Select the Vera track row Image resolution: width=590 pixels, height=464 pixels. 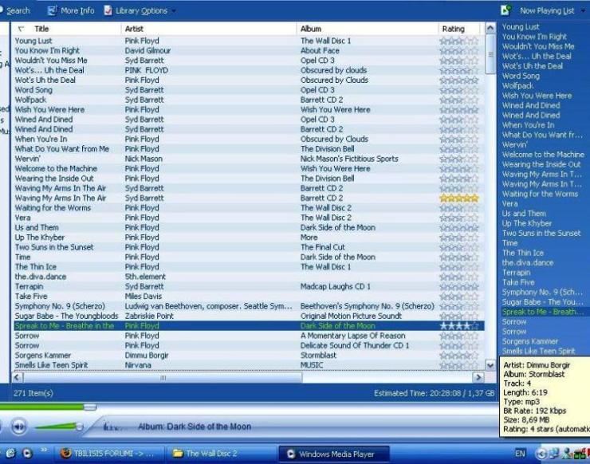(248, 218)
